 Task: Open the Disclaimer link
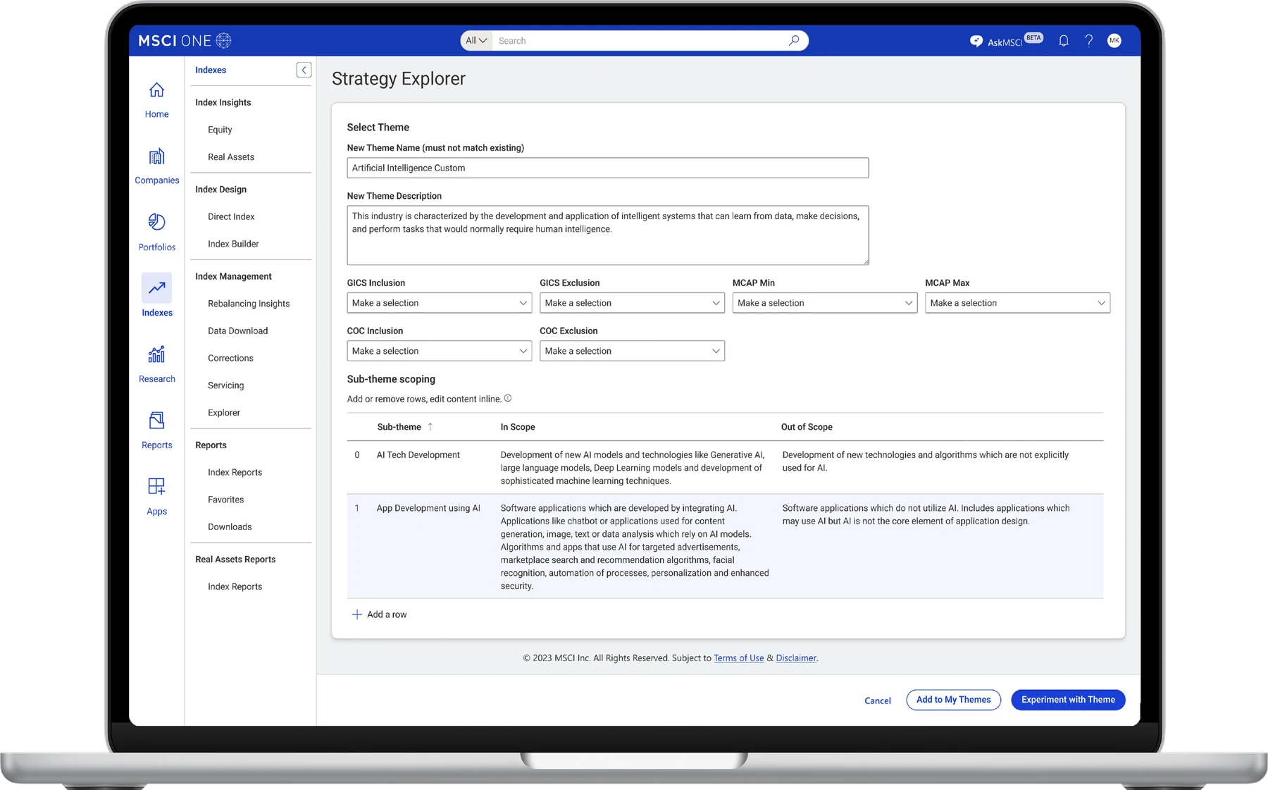point(796,658)
